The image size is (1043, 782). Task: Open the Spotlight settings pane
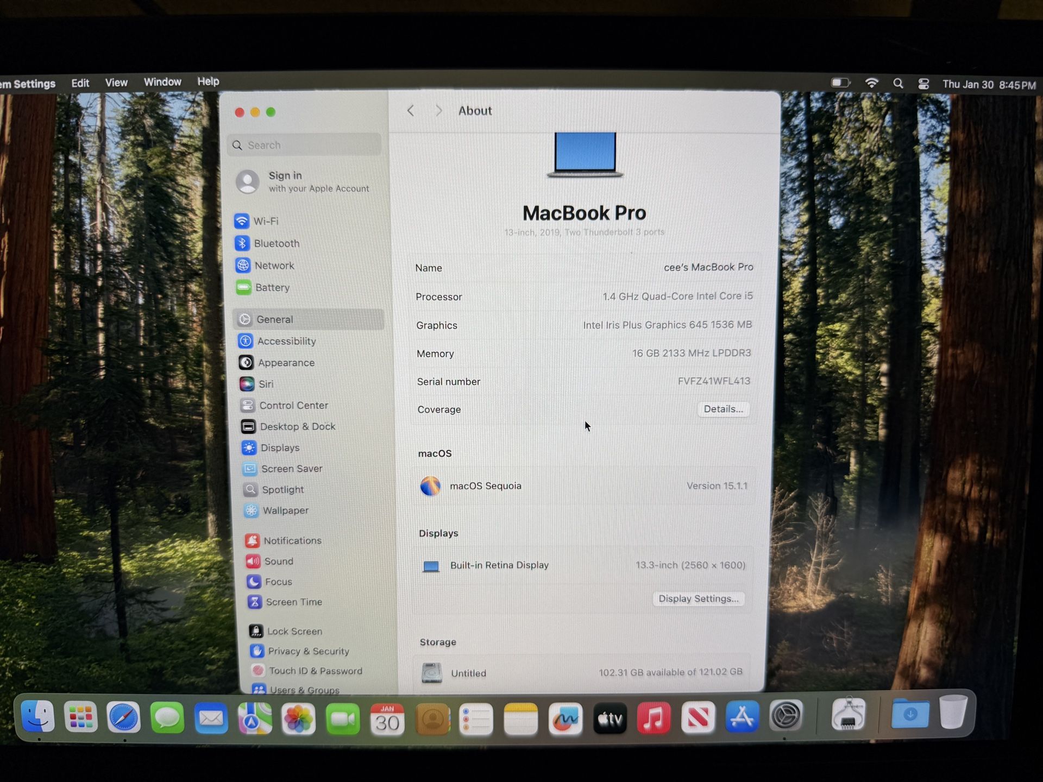point(282,489)
